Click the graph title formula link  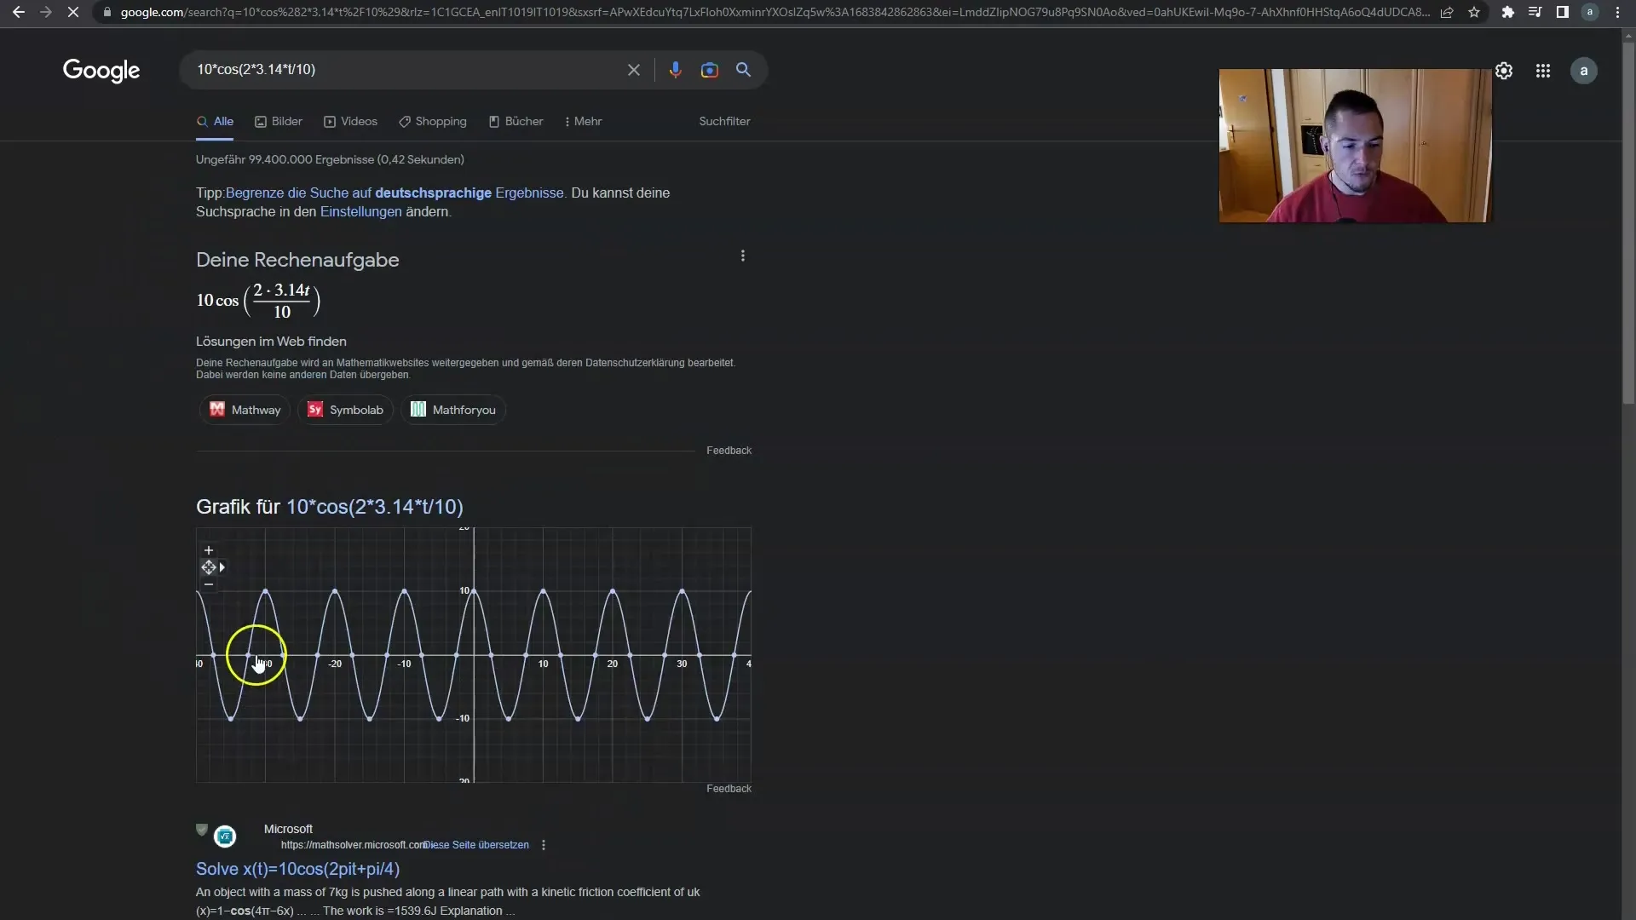(375, 507)
